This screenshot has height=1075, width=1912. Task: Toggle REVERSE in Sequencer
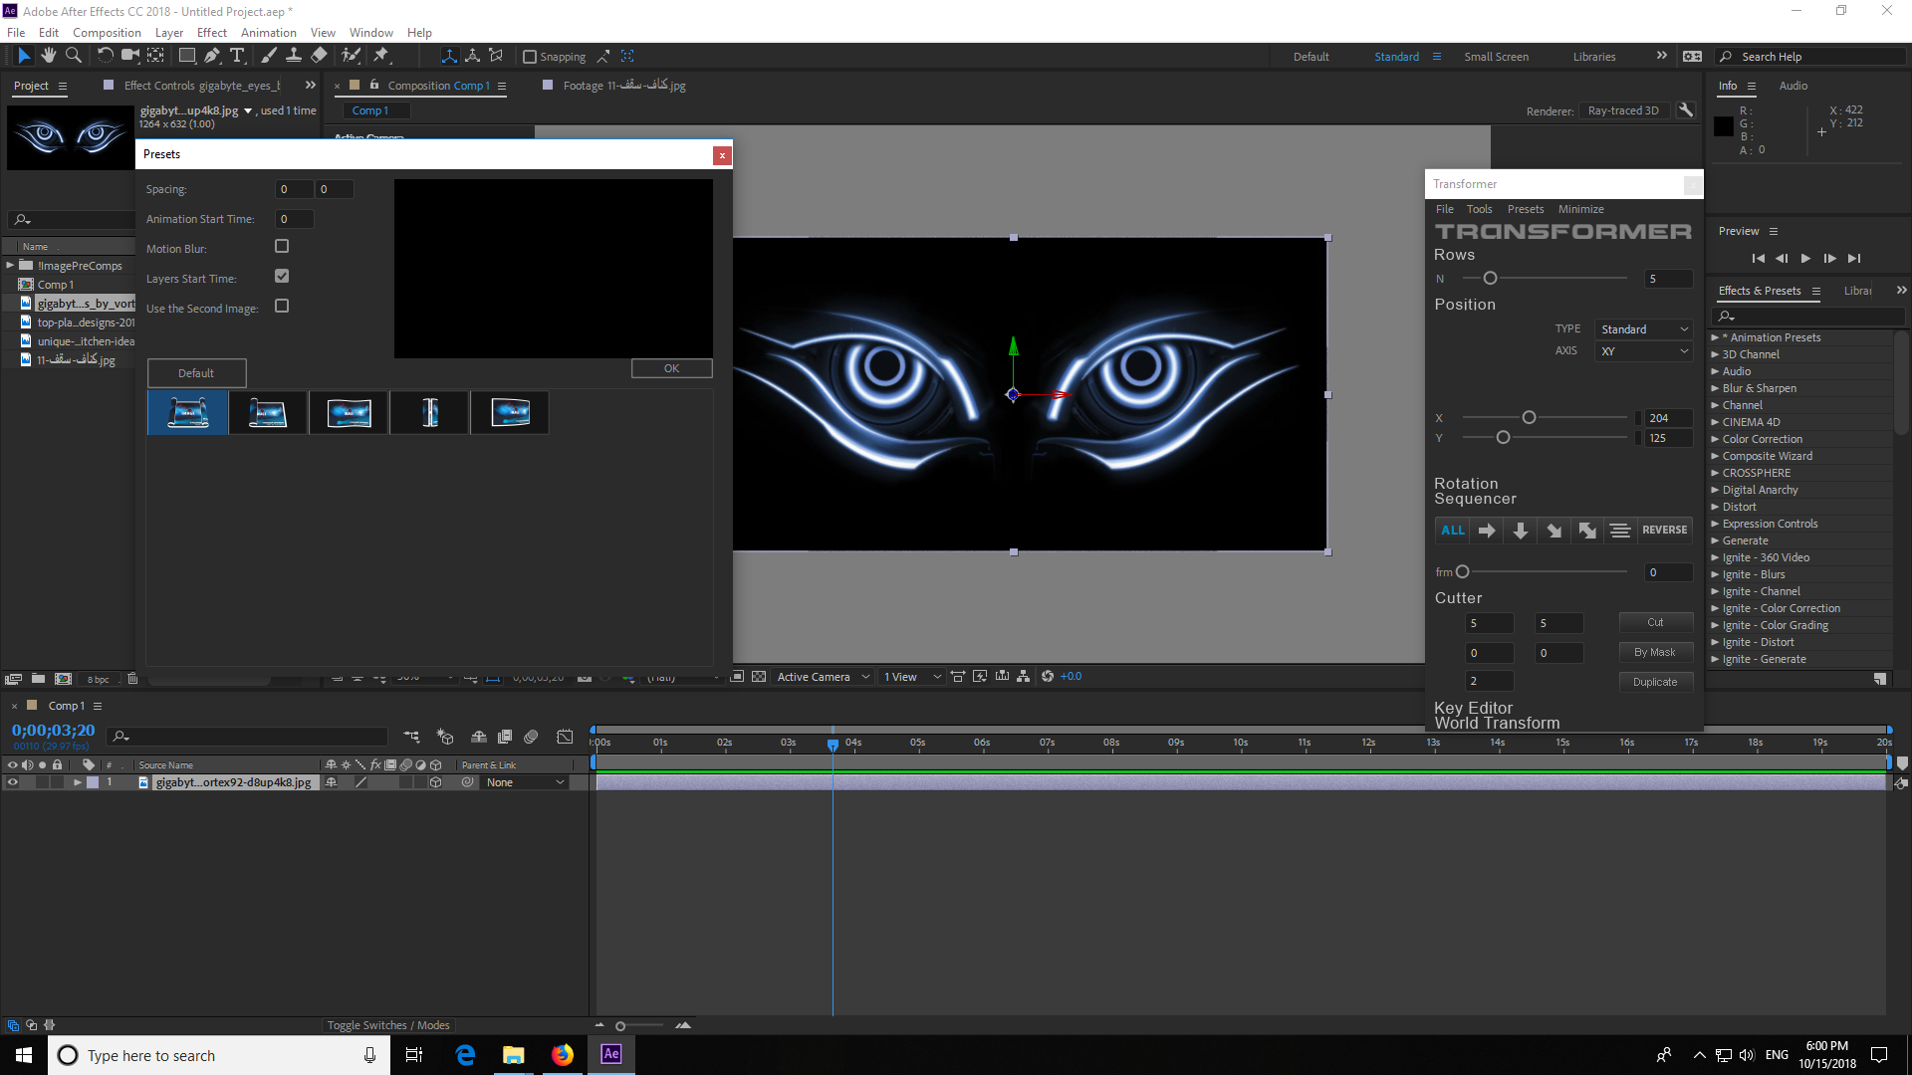tap(1664, 531)
